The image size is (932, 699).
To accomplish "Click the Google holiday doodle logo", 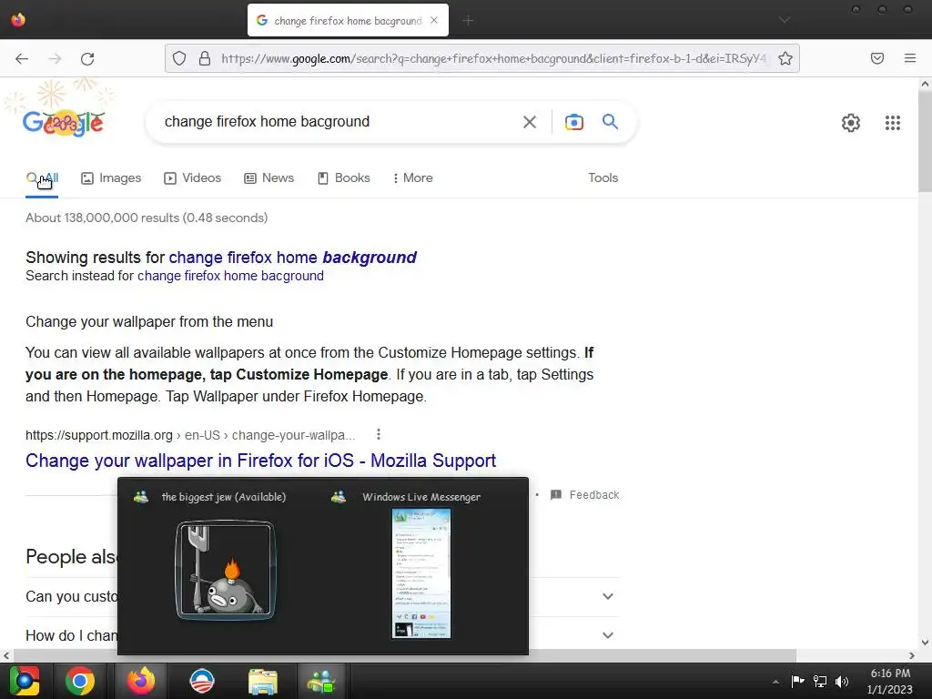I will pos(64,123).
